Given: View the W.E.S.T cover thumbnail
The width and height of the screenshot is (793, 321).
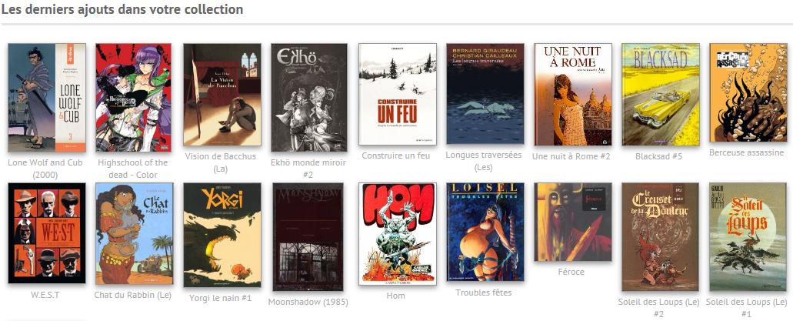Looking at the screenshot, I should click(x=47, y=233).
